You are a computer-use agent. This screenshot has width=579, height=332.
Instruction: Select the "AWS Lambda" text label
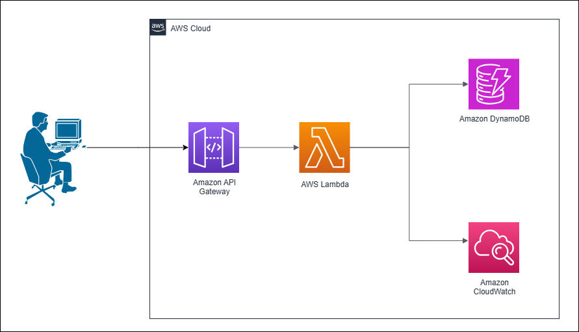coord(324,185)
